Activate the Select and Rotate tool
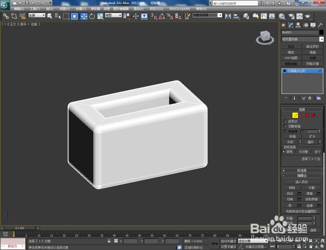Image resolution: width=326 pixels, height=250 pixels. tap(92, 16)
